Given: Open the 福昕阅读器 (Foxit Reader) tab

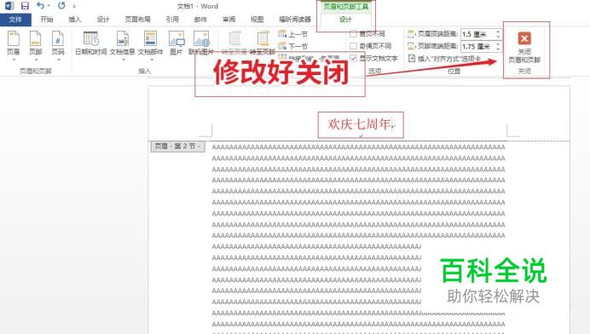Looking at the screenshot, I should coord(295,20).
